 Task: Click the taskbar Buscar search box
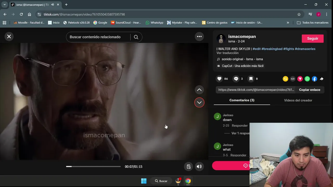pos(161,181)
